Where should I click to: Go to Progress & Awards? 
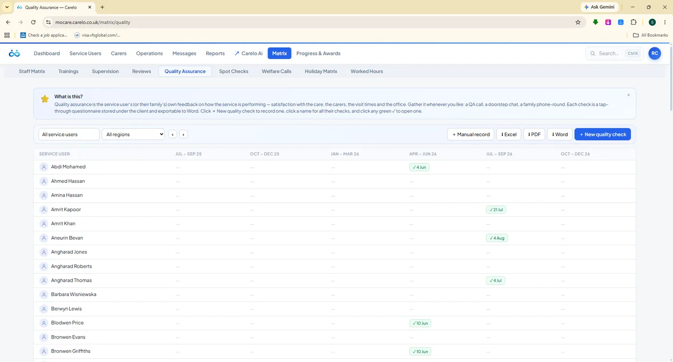pyautogui.click(x=318, y=53)
